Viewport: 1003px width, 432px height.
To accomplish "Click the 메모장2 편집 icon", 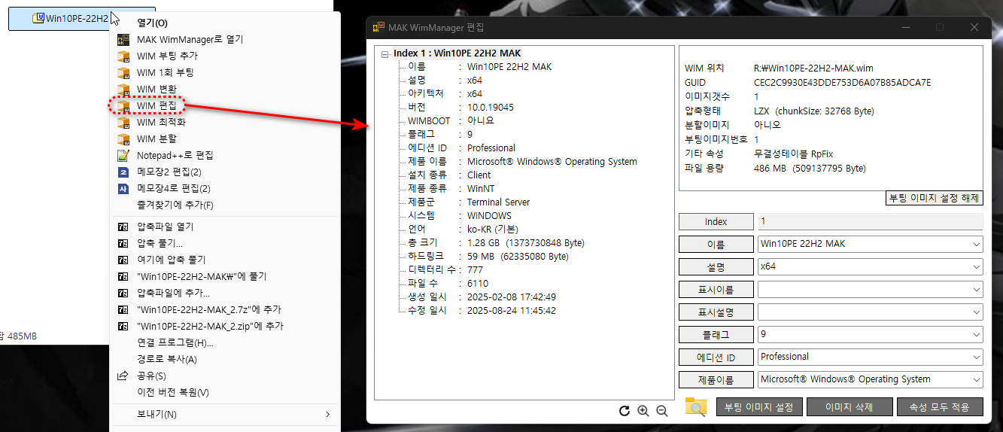I will (x=123, y=172).
